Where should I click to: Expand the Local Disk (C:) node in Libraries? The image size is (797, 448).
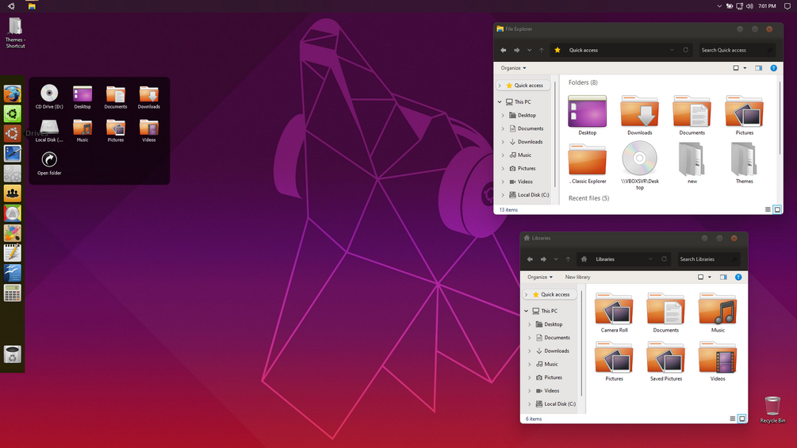(529, 404)
